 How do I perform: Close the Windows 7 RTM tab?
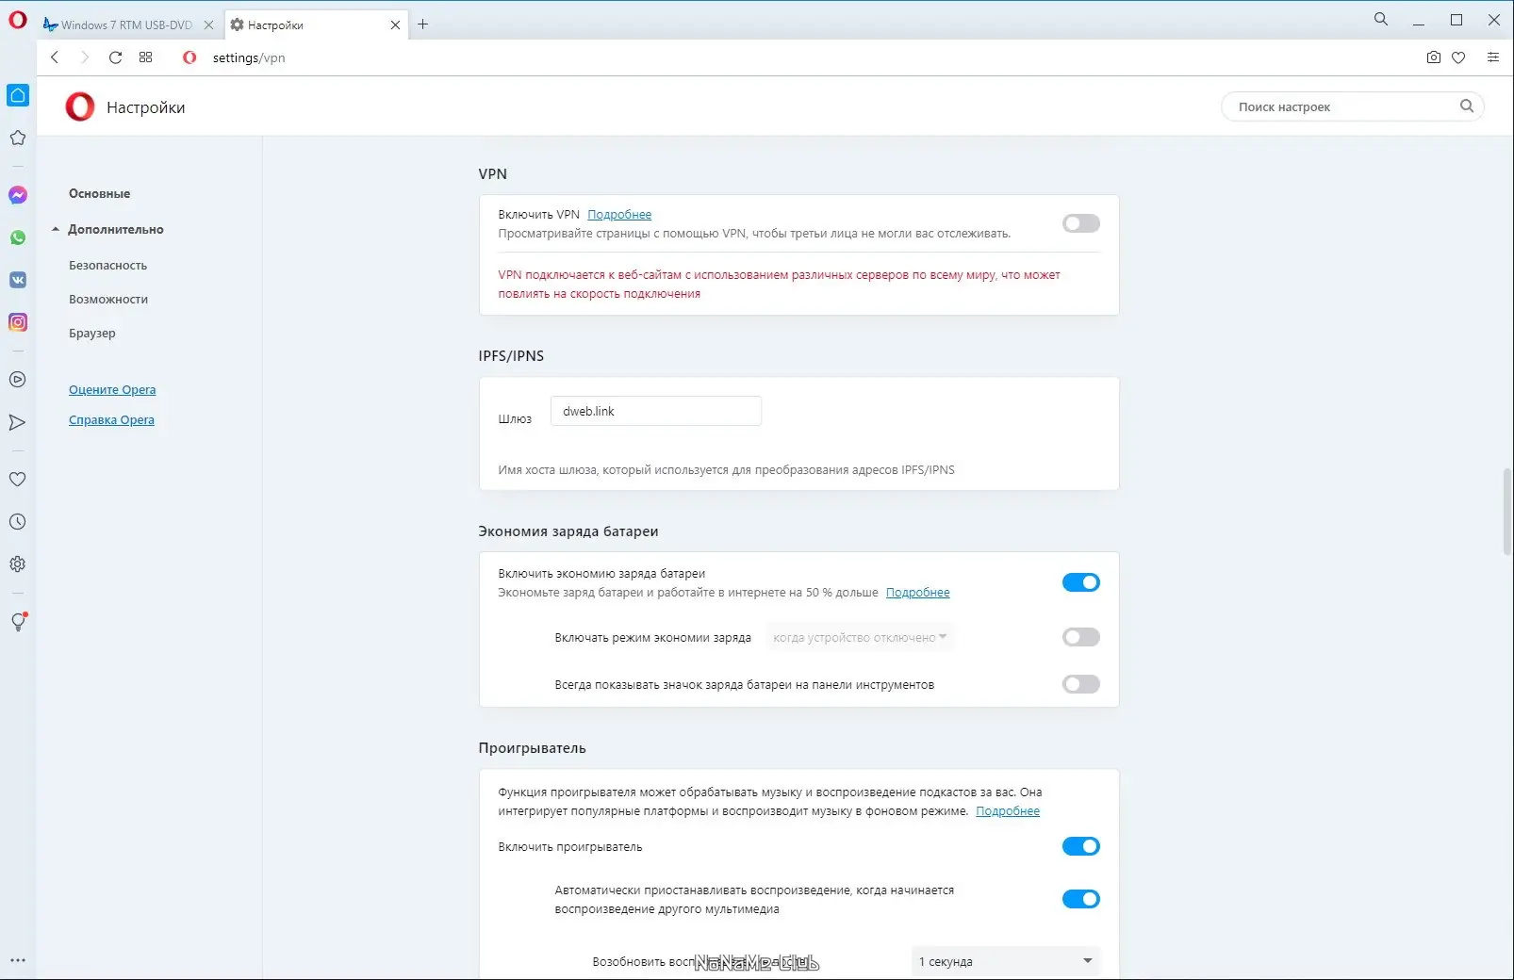[x=209, y=25]
